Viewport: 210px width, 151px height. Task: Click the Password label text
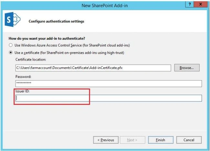pos(23,77)
